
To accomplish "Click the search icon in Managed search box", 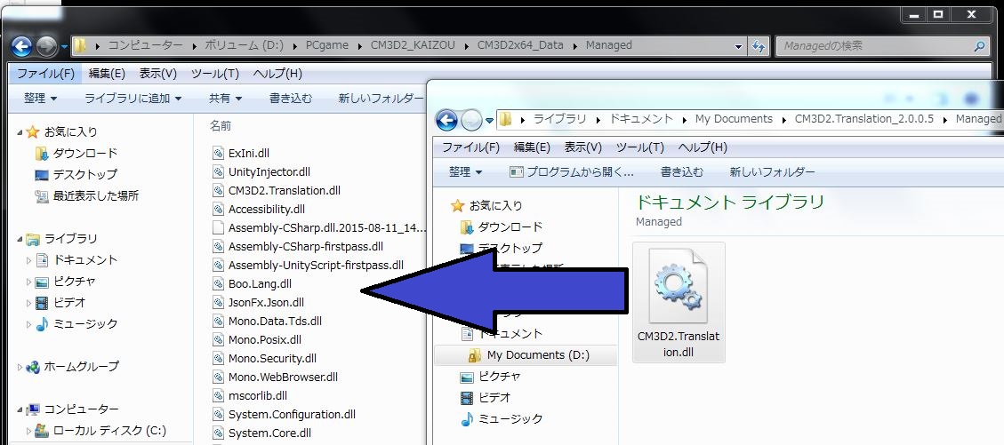I will click(980, 46).
